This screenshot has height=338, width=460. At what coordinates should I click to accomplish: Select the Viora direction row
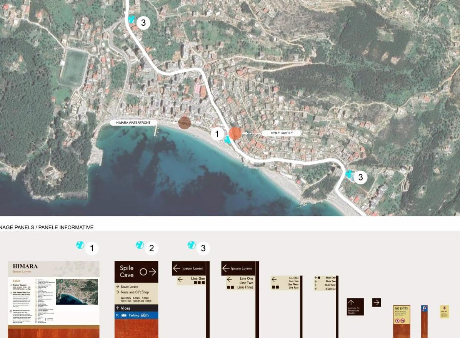pos(136,308)
